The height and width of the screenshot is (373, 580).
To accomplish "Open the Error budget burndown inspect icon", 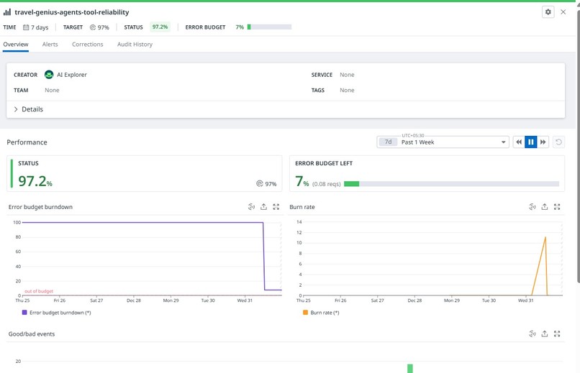I will [x=251, y=207].
